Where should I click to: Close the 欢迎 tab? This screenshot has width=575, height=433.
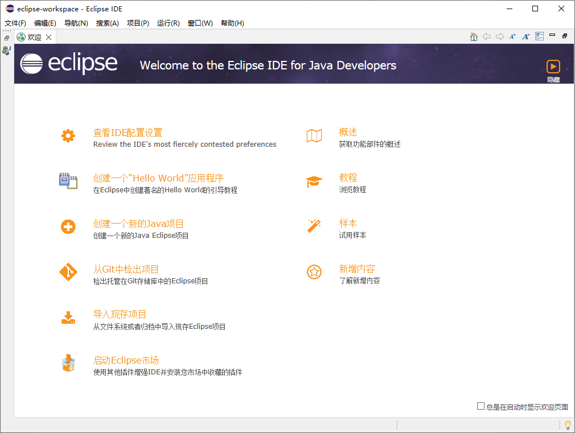click(48, 37)
